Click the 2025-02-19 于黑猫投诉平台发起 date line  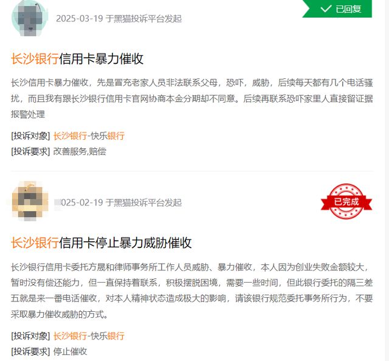119,202
